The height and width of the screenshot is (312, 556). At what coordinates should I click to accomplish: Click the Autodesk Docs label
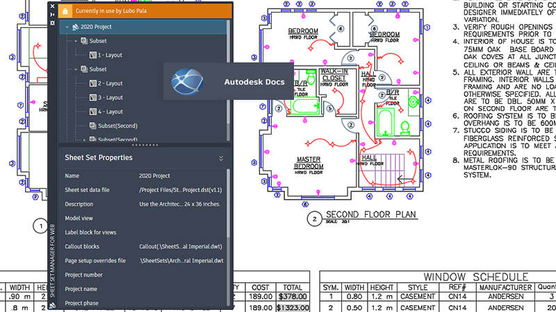[254, 82]
